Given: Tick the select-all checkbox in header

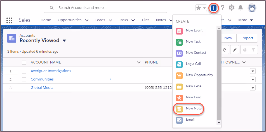Looking at the screenshot, I should 24,62.
